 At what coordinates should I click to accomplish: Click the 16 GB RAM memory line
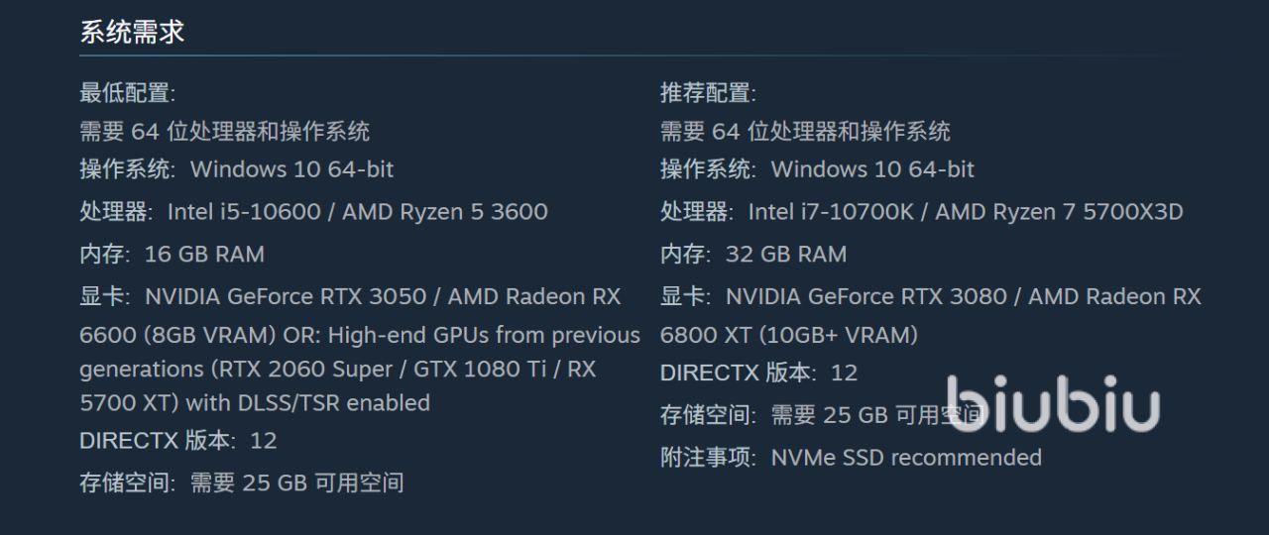[172, 255]
